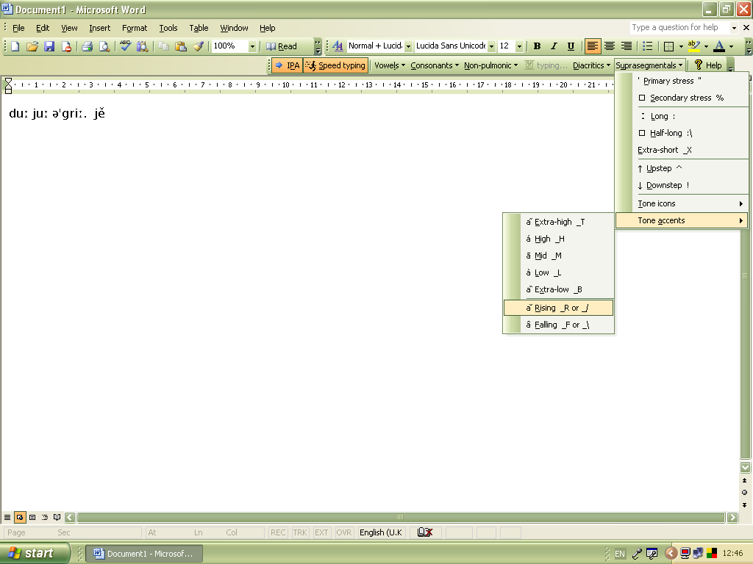Click the Save icon
The image size is (753, 564).
tap(49, 46)
